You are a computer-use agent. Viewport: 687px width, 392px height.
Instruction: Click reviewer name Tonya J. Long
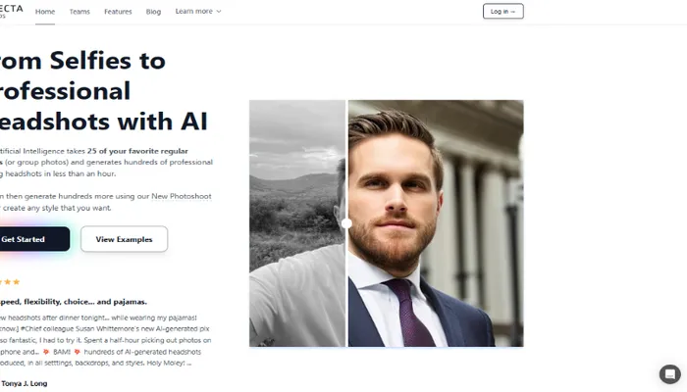click(x=25, y=384)
